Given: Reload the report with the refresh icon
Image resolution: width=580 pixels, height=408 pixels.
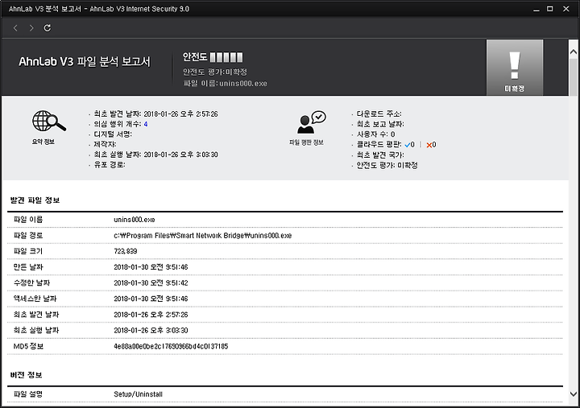Looking at the screenshot, I should [x=48, y=28].
